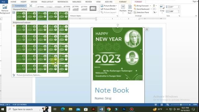Click the Bring Forward button
Image resolution: width=199 pixels, height=112 pixels.
point(141,6)
